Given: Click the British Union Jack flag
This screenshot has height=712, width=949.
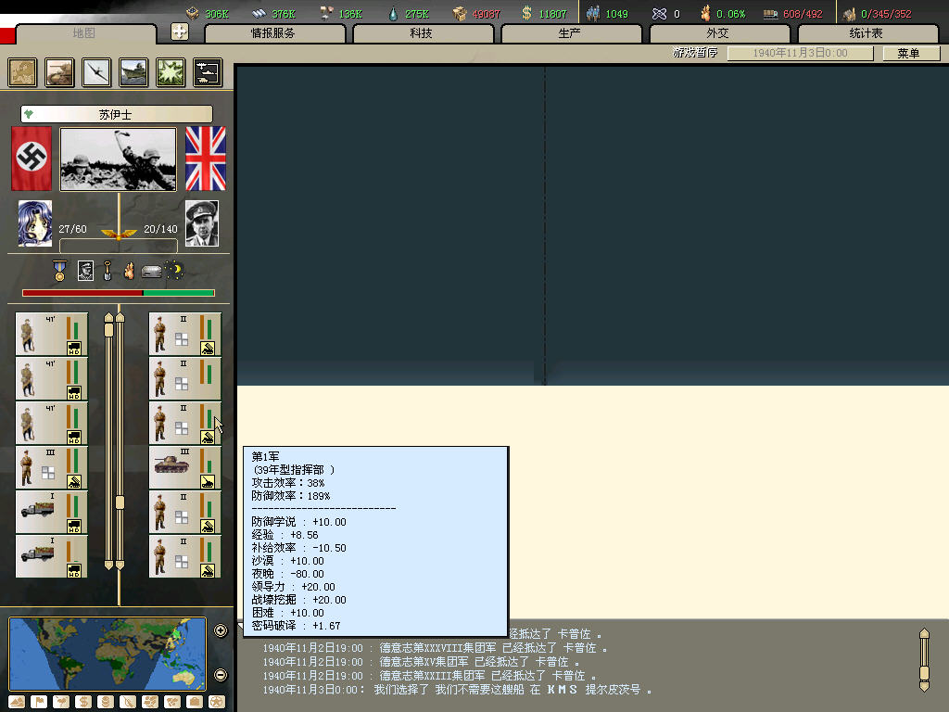Looking at the screenshot, I should (205, 159).
